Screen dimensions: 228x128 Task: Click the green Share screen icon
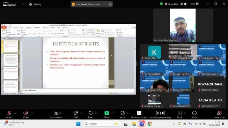click(x=107, y=113)
